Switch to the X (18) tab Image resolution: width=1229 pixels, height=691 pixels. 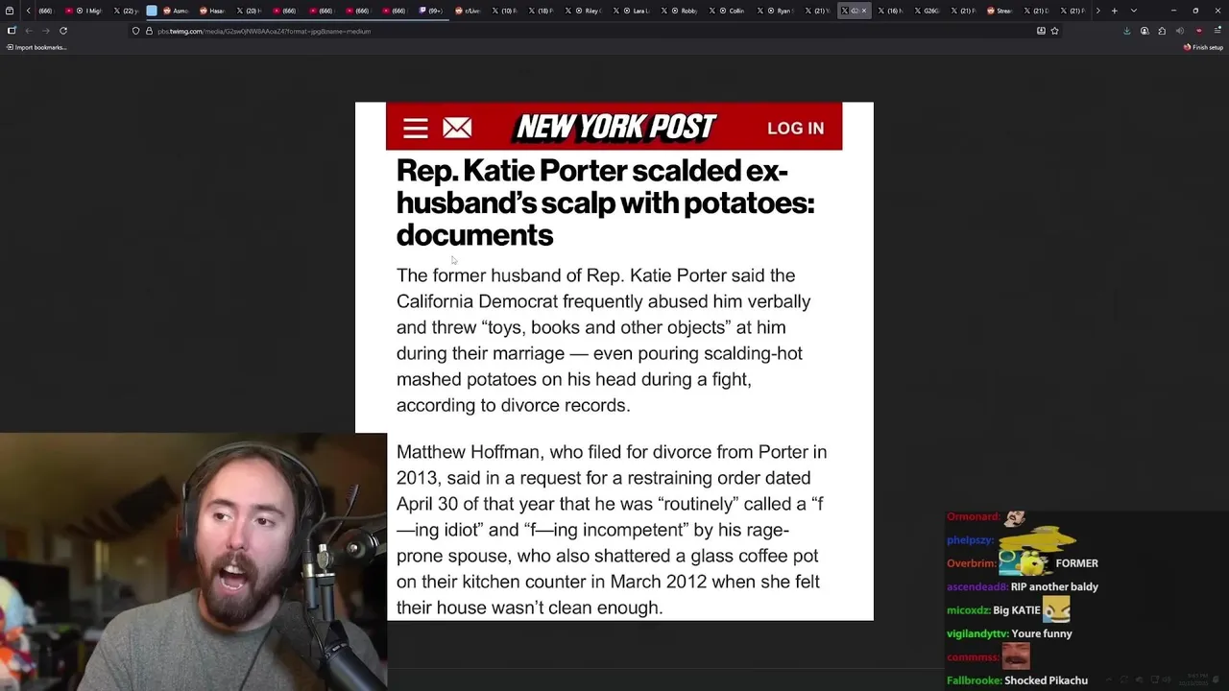tap(541, 11)
